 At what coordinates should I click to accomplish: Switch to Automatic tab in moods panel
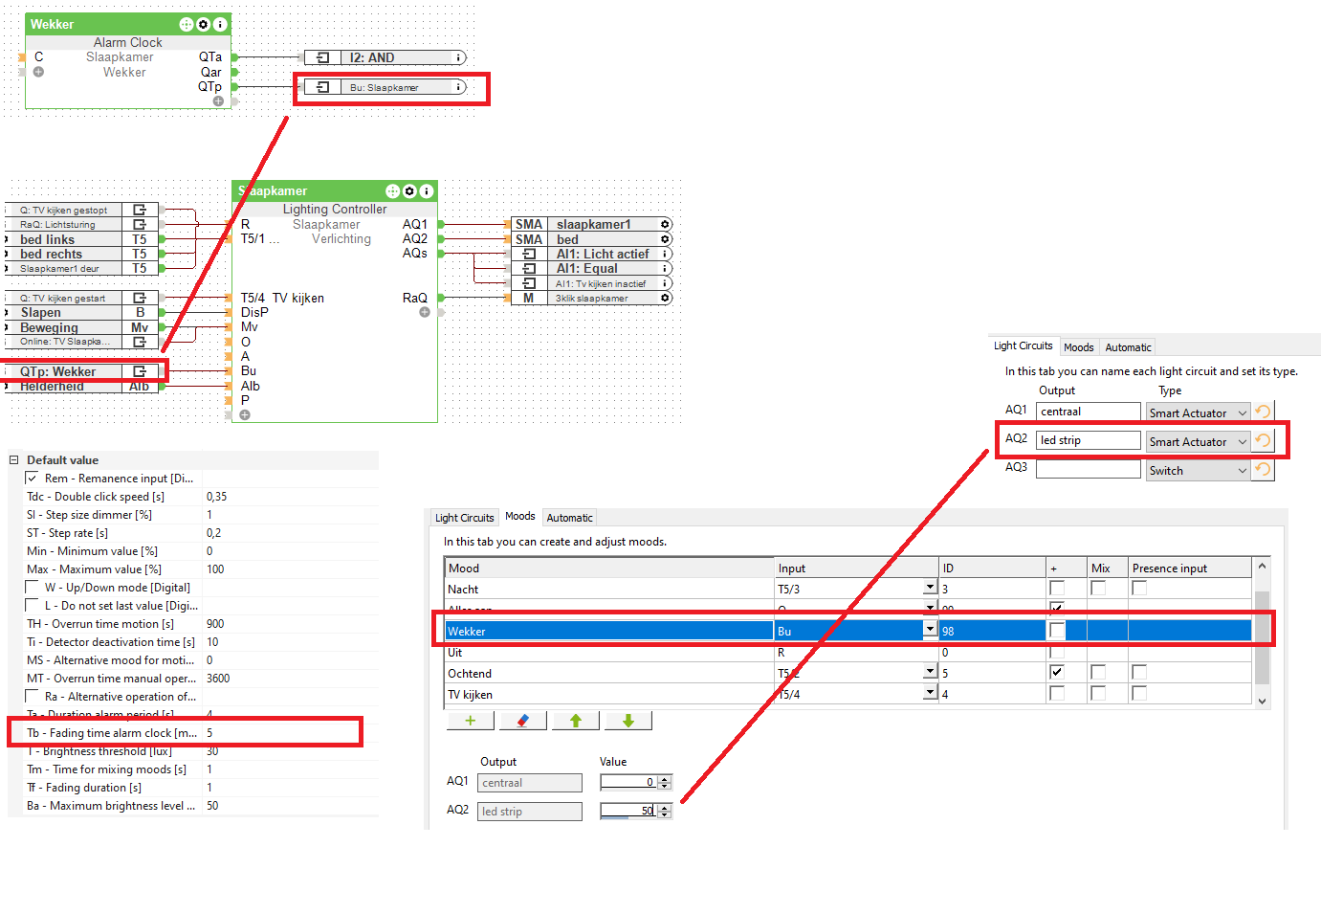pos(569,518)
